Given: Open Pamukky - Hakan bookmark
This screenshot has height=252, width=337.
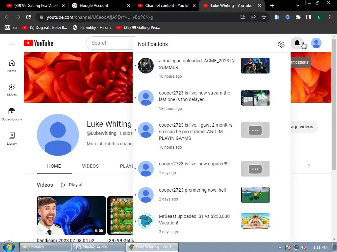Looking at the screenshot, I should 92,28.
